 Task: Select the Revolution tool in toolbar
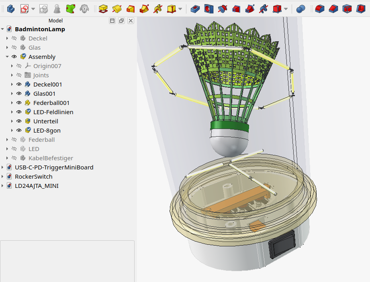click(117, 8)
